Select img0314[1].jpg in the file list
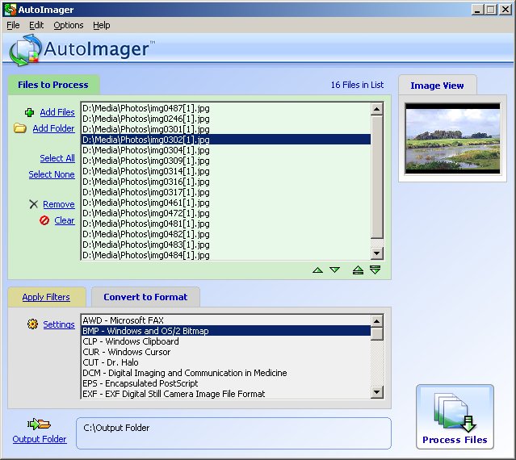 pyautogui.click(x=226, y=171)
